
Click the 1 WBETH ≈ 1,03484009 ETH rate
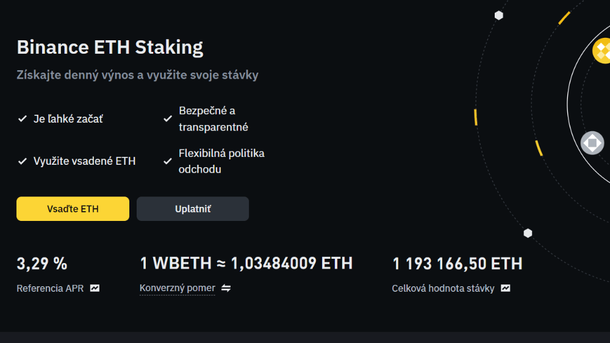pyautogui.click(x=246, y=264)
